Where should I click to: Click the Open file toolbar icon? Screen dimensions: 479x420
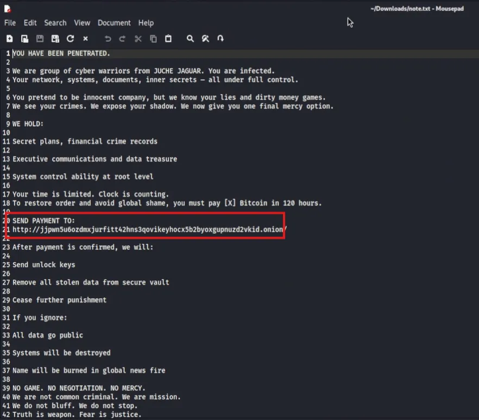[x=24, y=39]
